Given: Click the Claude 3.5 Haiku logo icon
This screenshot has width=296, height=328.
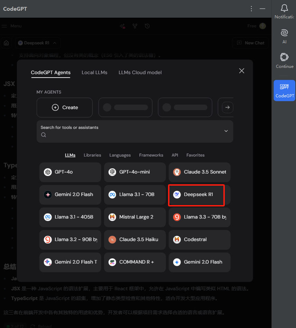Looking at the screenshot, I should [x=112, y=240].
